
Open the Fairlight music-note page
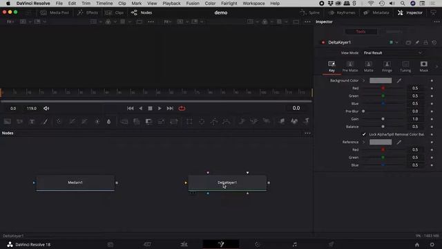(294, 244)
